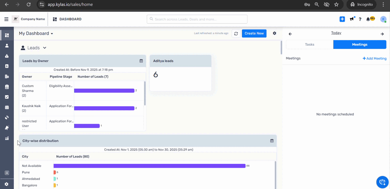Viewport: 390px width, 189px height.
Task: Click the help question mark icon
Action: [x=360, y=19]
